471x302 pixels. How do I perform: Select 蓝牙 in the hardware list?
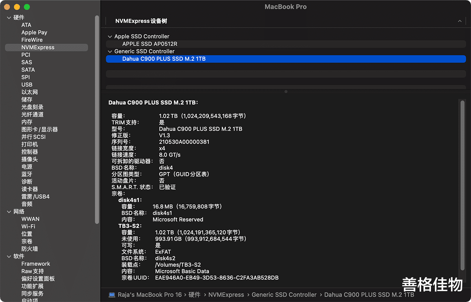(26, 174)
